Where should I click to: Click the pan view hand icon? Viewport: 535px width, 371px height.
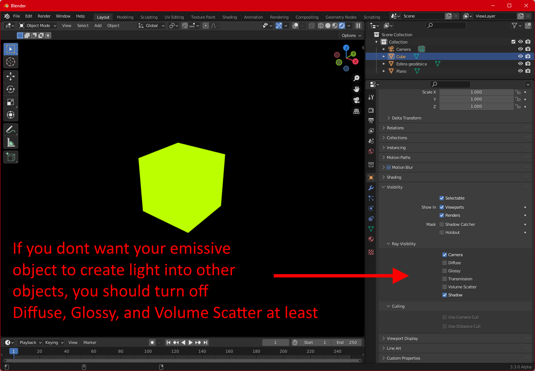(x=356, y=89)
